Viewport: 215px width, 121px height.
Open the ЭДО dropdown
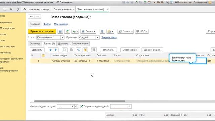point(142,31)
